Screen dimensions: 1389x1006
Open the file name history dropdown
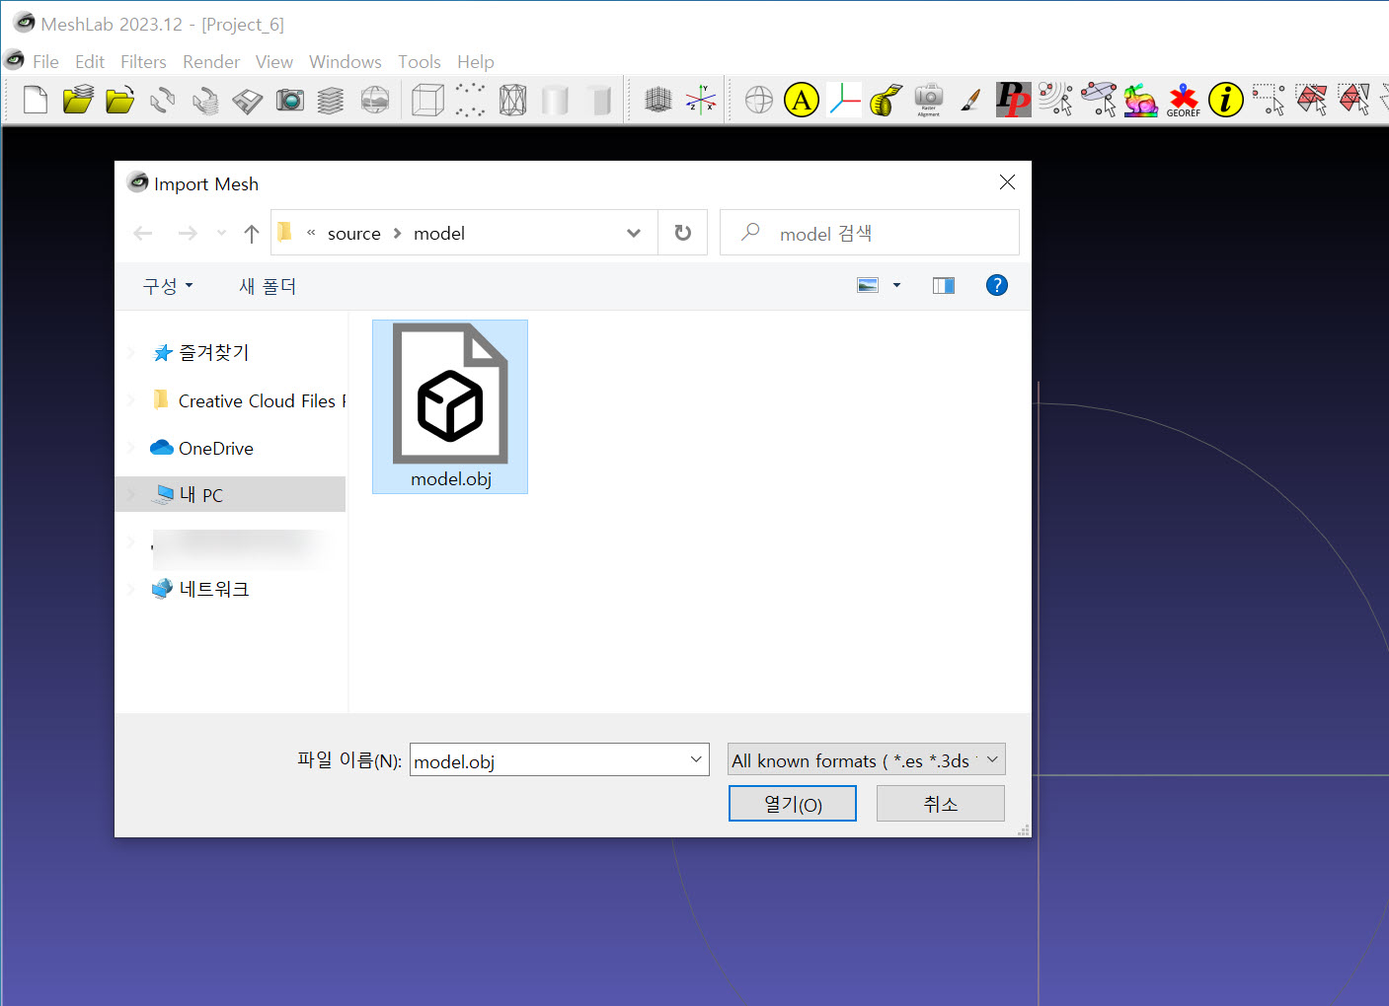[x=696, y=759]
